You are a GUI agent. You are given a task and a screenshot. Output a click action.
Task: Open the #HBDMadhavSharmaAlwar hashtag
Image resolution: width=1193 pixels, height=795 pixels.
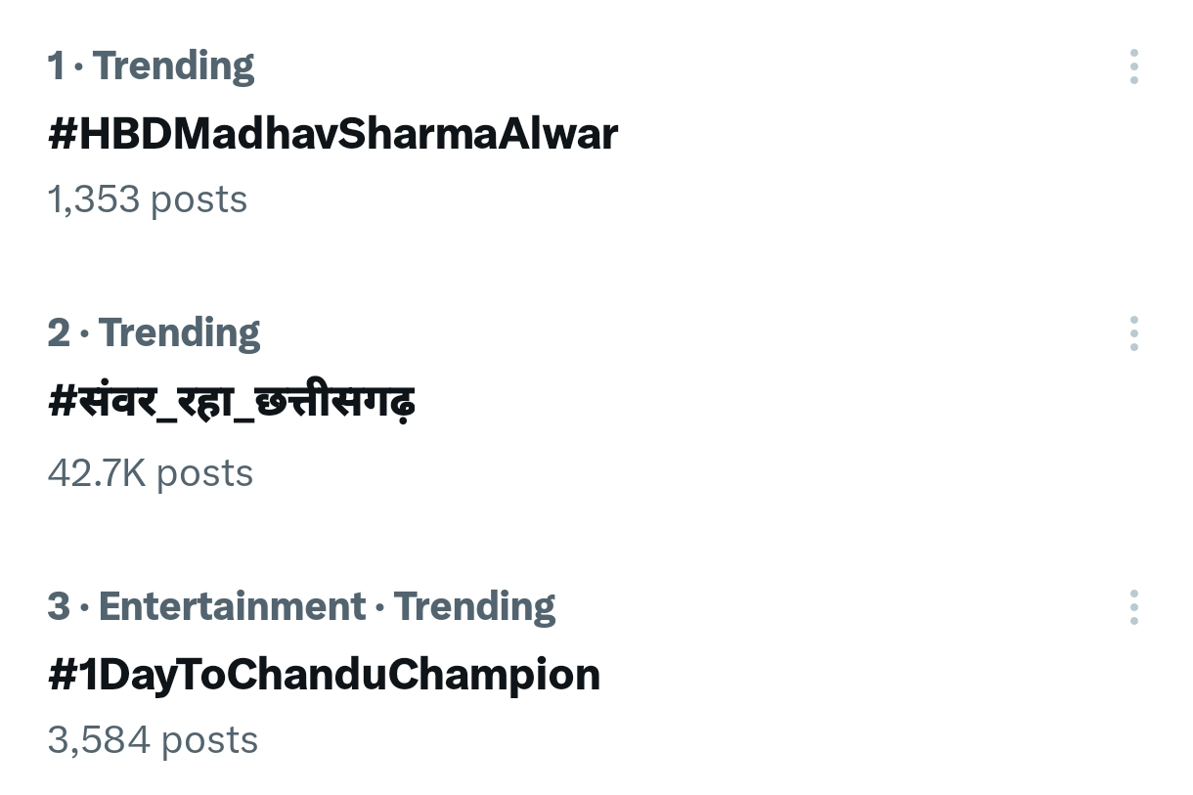click(332, 133)
